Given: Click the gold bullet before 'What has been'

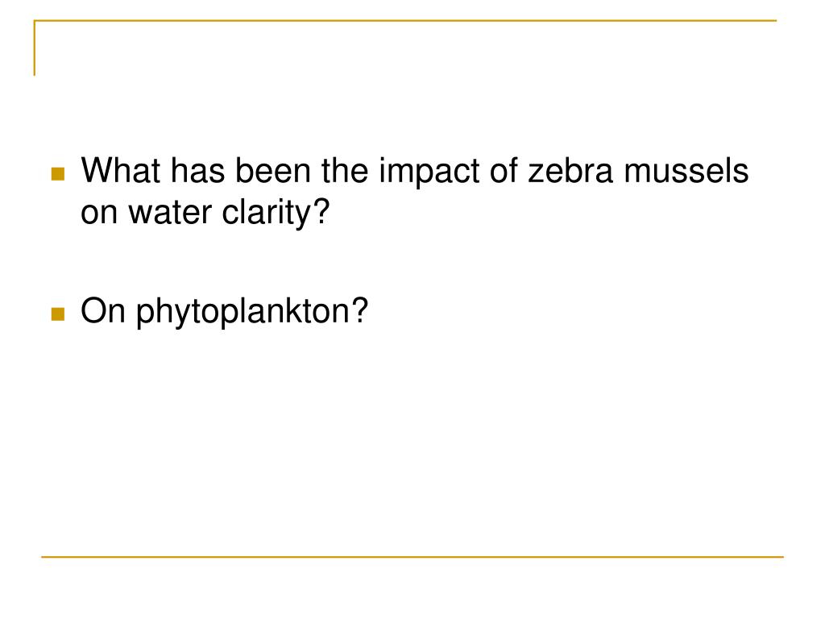Looking at the screenshot, I should tap(58, 174).
